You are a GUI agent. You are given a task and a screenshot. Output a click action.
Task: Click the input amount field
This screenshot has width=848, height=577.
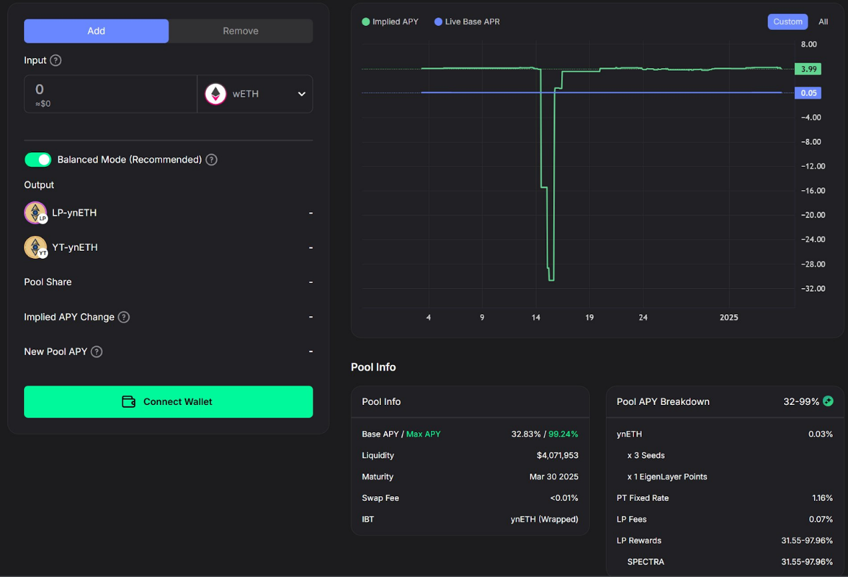point(110,93)
